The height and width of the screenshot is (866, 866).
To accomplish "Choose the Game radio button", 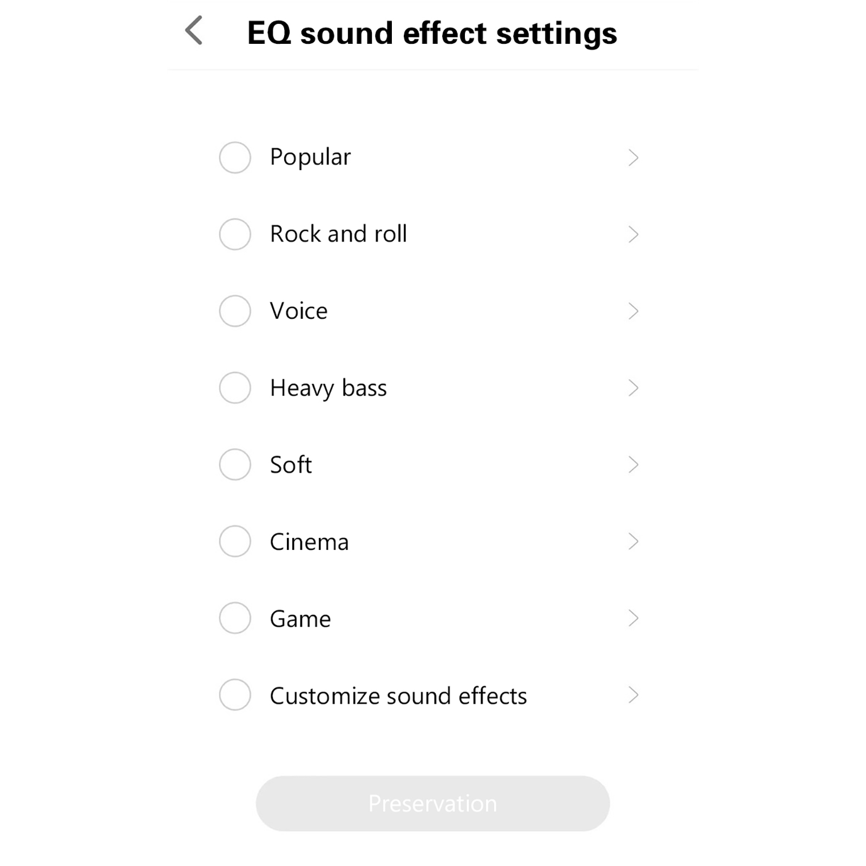I will click(x=235, y=618).
